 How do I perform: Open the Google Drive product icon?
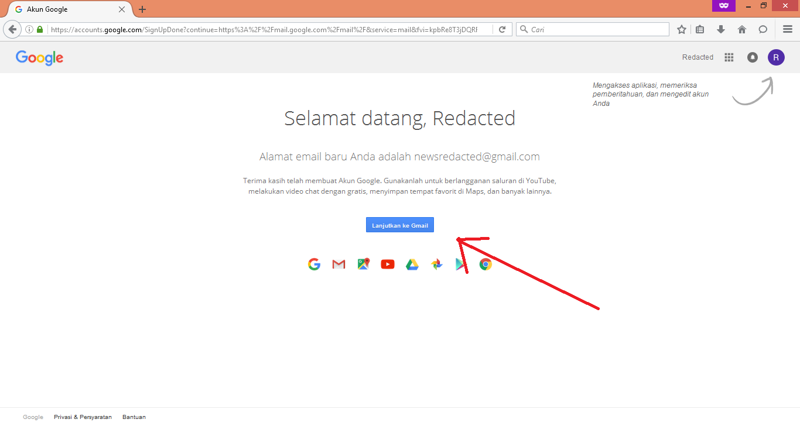(412, 264)
